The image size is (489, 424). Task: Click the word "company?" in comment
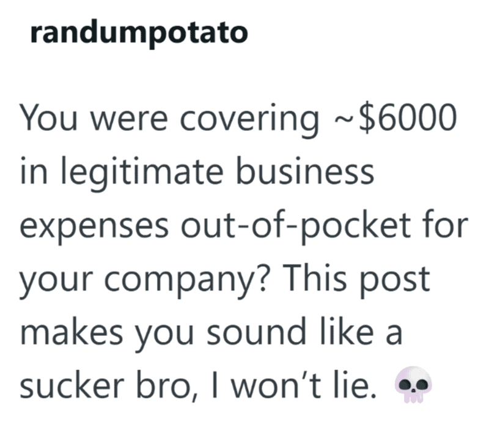[185, 280]
